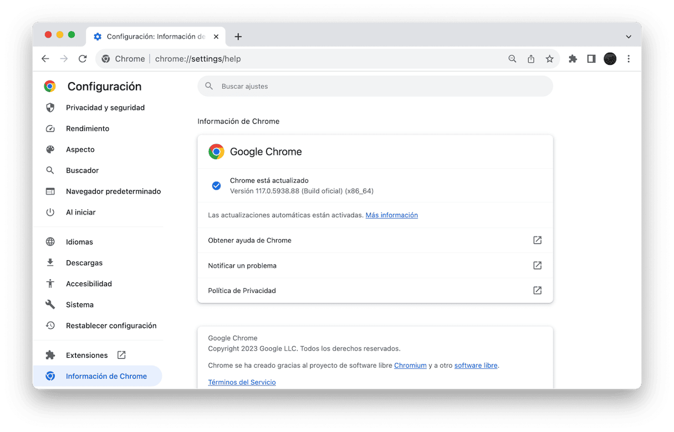Click the puzzle piece beside Extensiones
This screenshot has width=674, height=432.
[50, 355]
